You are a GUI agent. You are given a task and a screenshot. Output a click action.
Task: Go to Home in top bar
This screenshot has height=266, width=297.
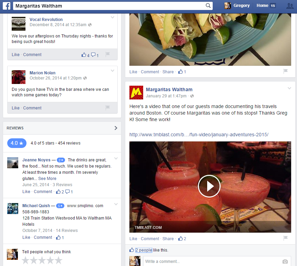262,6
